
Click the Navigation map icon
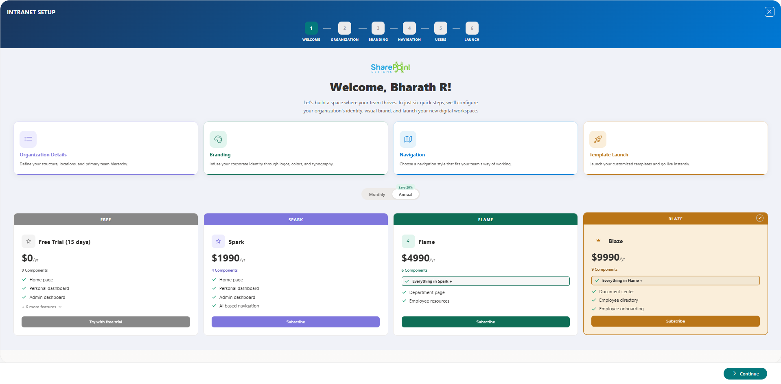tap(408, 139)
